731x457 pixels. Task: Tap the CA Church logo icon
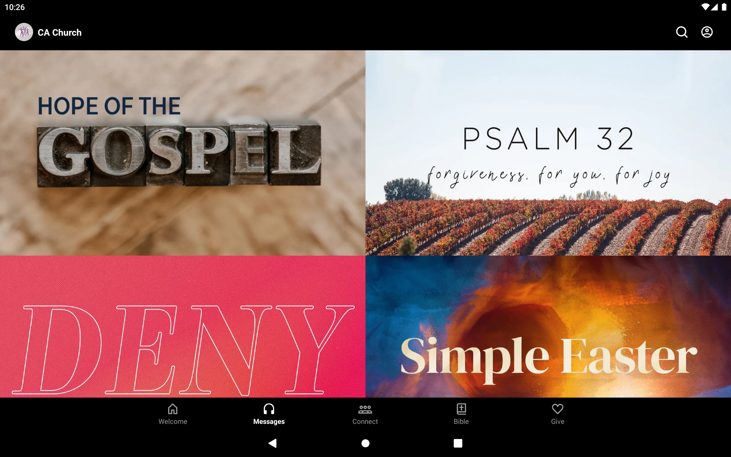tap(24, 32)
